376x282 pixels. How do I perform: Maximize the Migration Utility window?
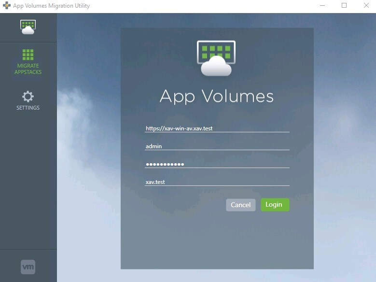coord(344,5)
